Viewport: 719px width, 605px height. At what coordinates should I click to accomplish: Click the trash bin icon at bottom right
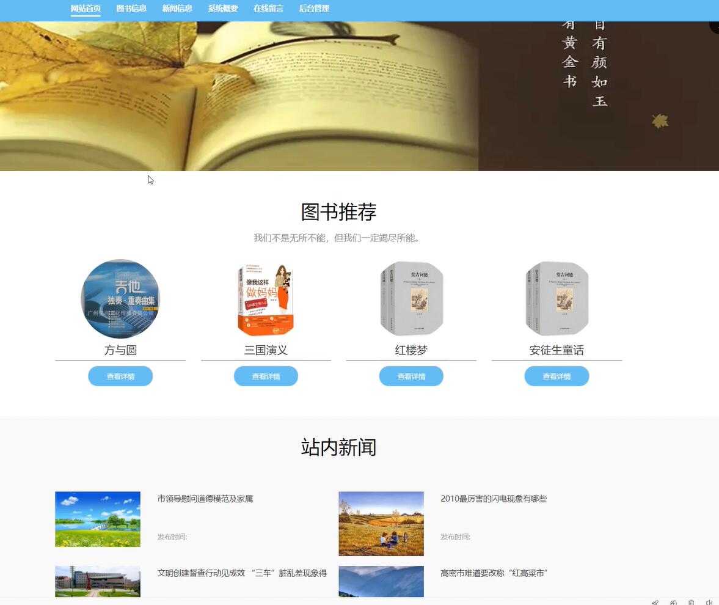(690, 603)
